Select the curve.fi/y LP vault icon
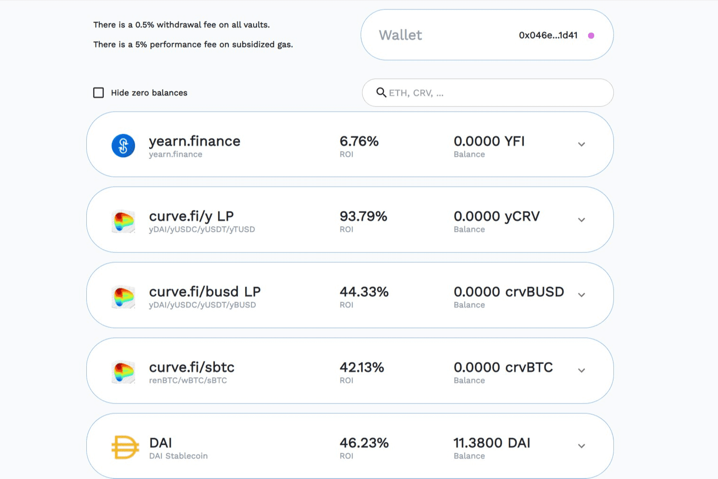718x479 pixels. 123,221
